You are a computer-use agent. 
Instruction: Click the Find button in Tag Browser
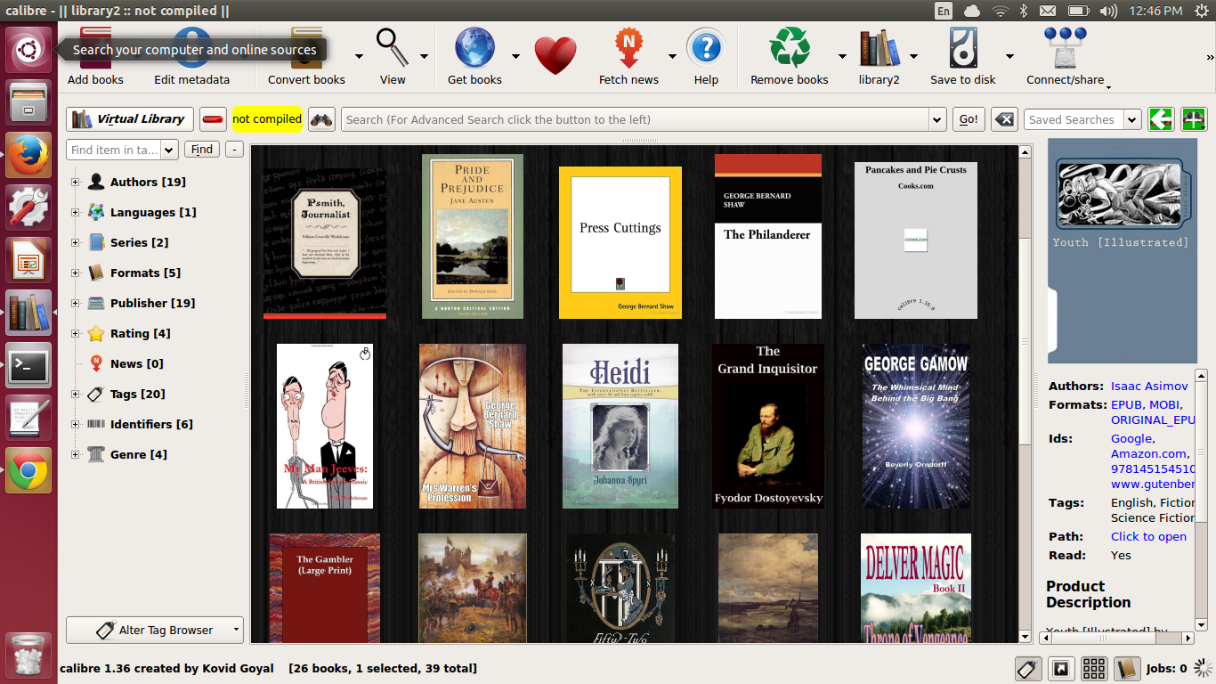(x=202, y=150)
